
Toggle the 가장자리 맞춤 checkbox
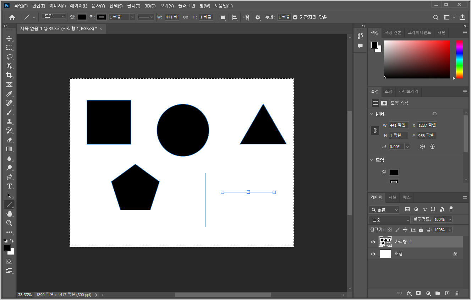(295, 17)
